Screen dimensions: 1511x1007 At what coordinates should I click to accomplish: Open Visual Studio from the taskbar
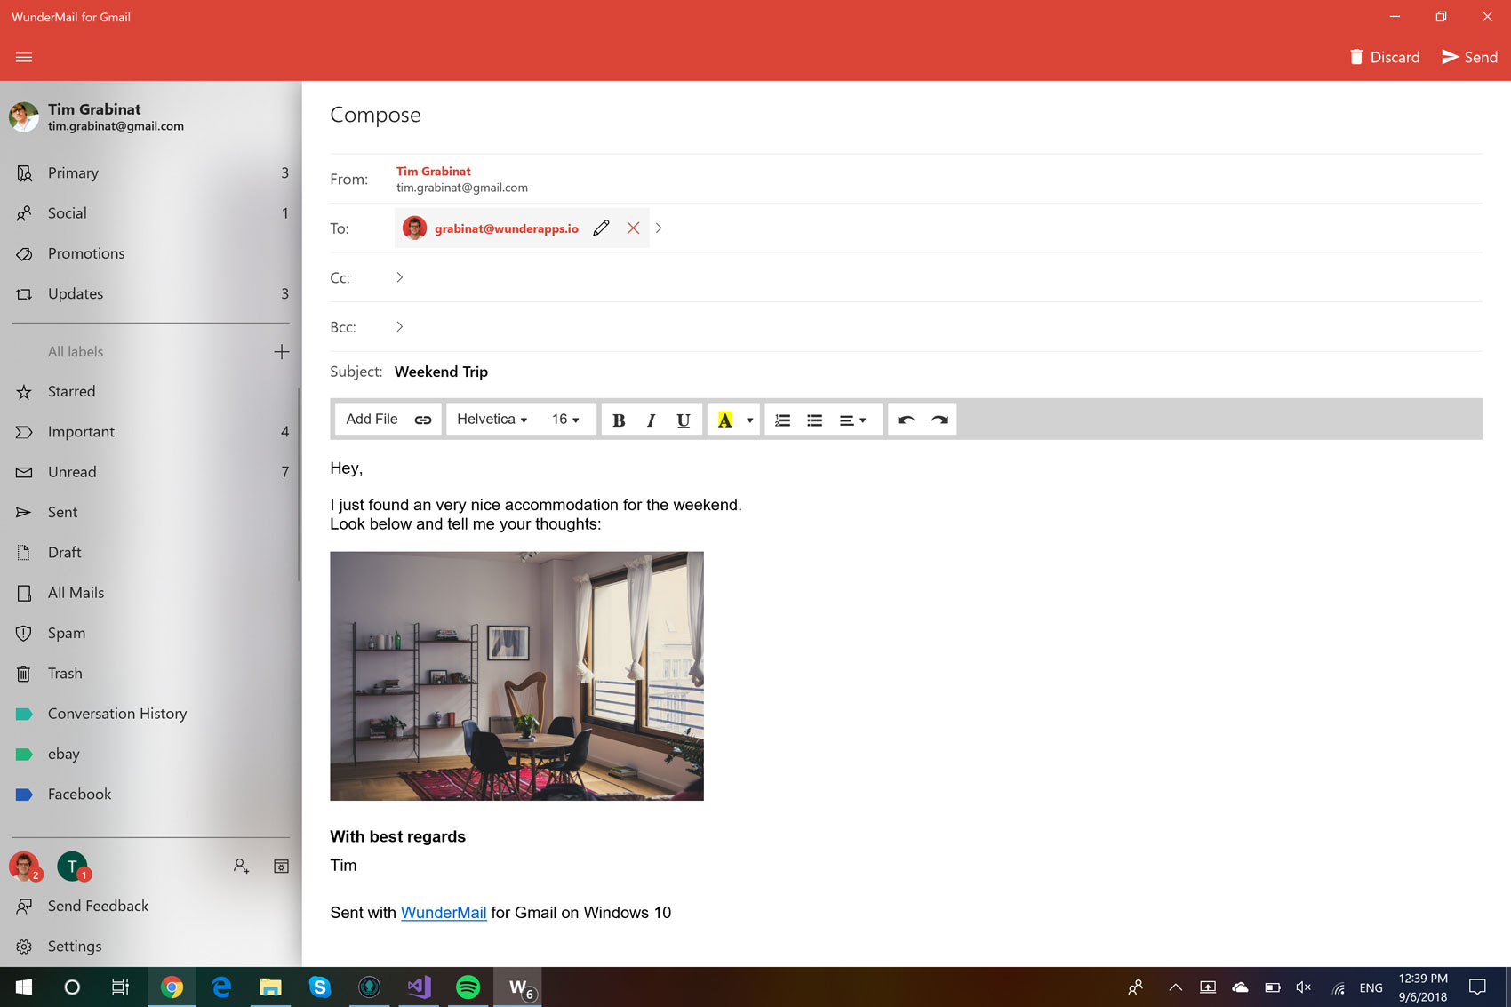click(x=419, y=987)
